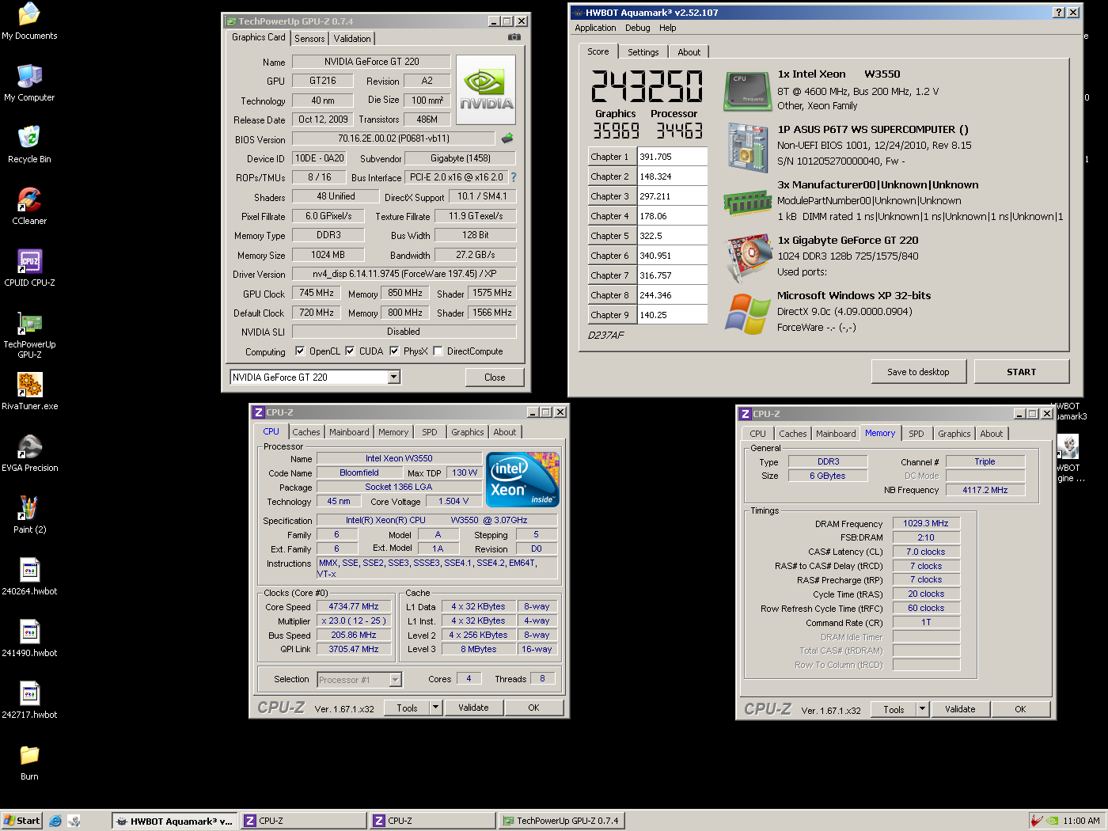Click the NVIDIA logo in GPU-Z

pyautogui.click(x=486, y=89)
